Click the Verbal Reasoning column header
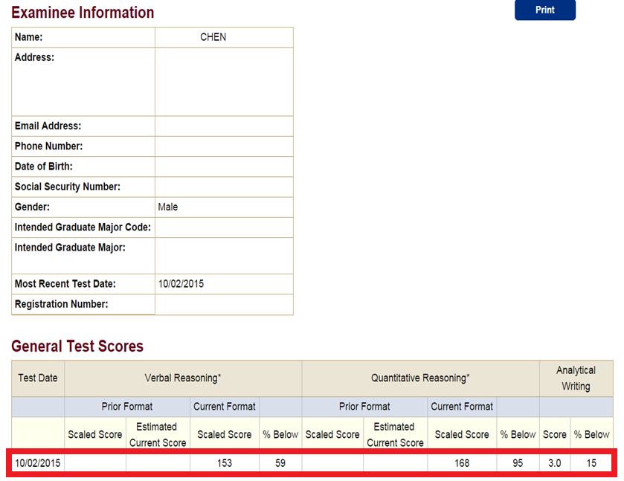Screen dimensions: 624x481 tap(183, 378)
